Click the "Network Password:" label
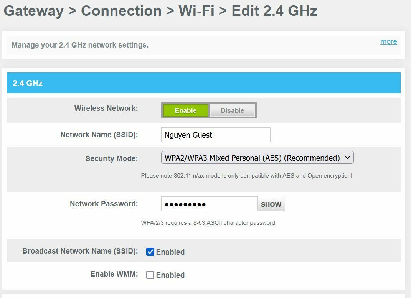The height and width of the screenshot is (298, 411). [104, 204]
